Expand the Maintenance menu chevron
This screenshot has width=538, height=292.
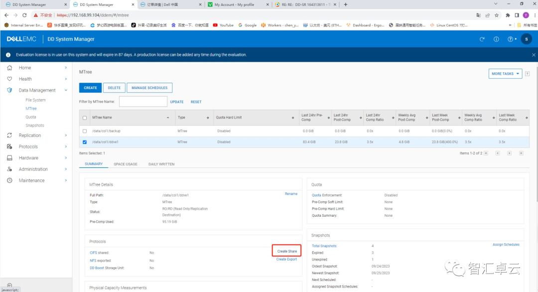tap(66, 180)
